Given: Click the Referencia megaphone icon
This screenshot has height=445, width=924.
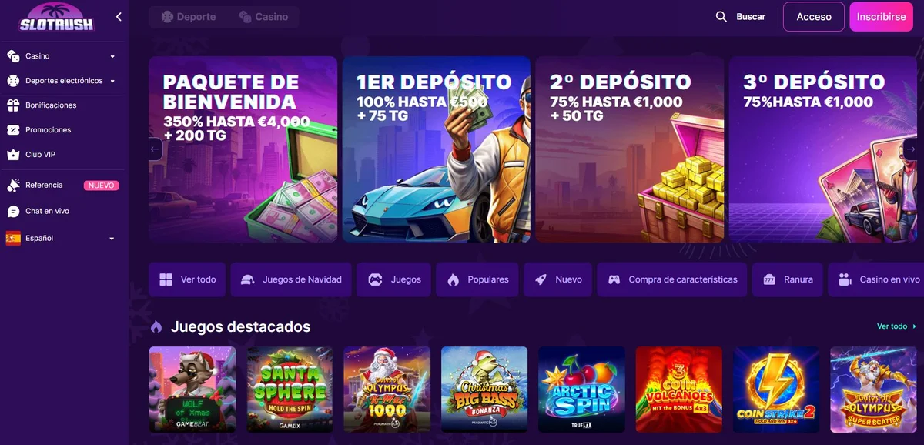Looking at the screenshot, I should [x=13, y=186].
